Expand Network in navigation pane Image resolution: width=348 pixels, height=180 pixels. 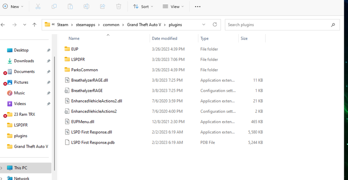[x=1, y=178]
